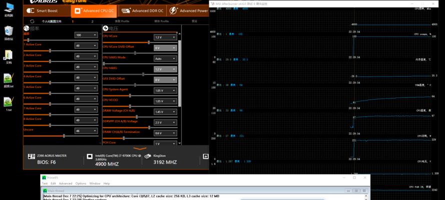445x200 pixels.
Task: Click the 4900 MHZ CPU frequency text
Action: [x=107, y=164]
